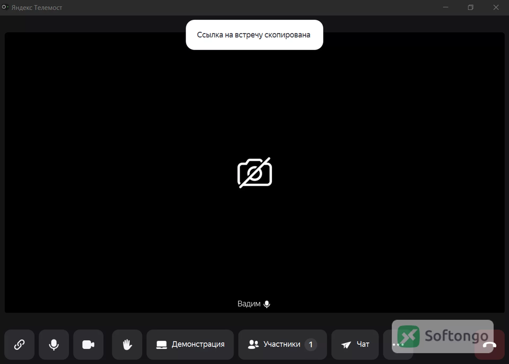This screenshot has width=509, height=364.
Task: Click the crossed-out camera icon in video tile
Action: [x=254, y=173]
